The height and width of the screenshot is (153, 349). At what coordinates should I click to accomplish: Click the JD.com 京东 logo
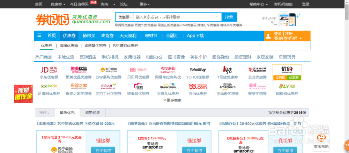tap(49, 70)
